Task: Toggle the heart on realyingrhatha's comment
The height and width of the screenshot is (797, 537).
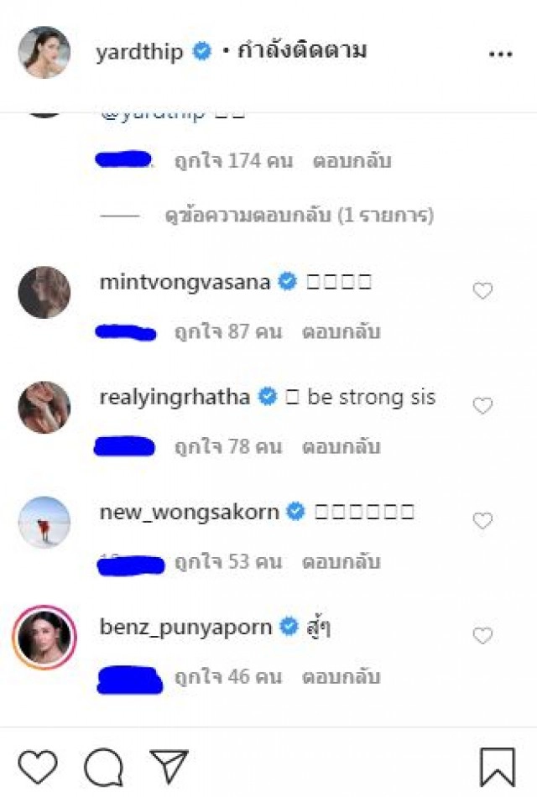Action: click(483, 404)
